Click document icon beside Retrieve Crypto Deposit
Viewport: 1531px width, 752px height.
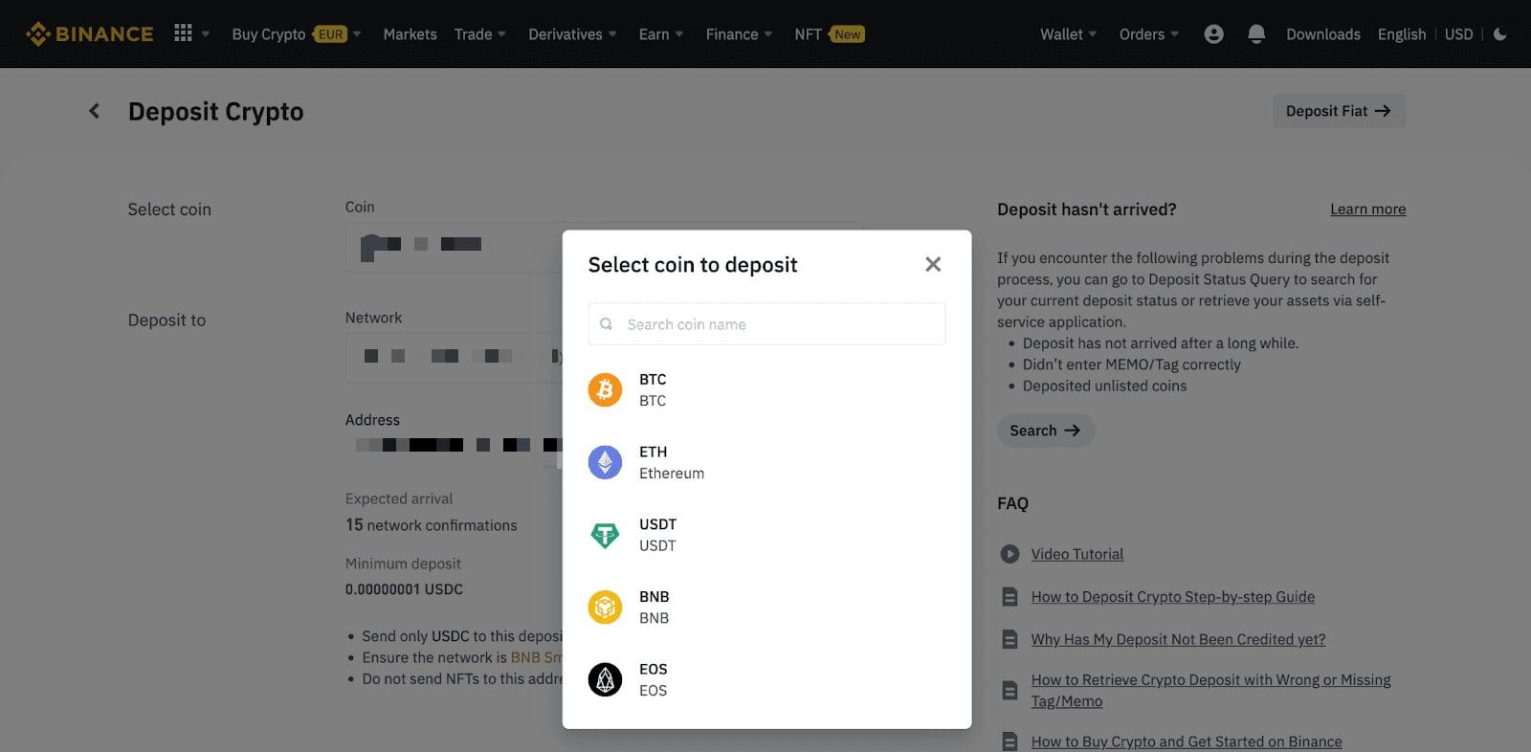(1010, 690)
